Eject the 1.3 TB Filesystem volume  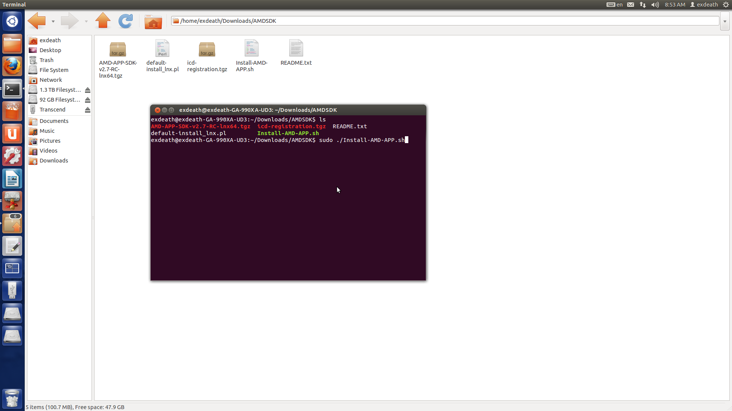point(88,90)
